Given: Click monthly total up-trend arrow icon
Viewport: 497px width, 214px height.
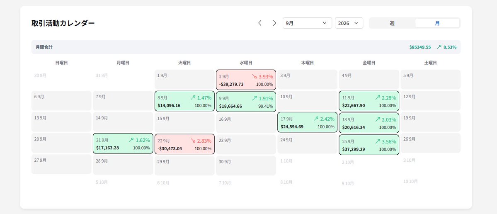Looking at the screenshot, I should pyautogui.click(x=439, y=47).
